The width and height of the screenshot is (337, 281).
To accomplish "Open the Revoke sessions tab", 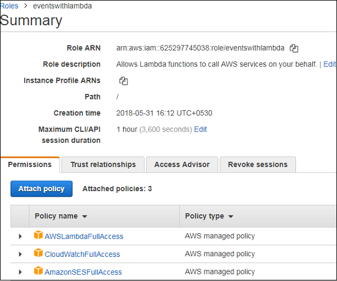I will (x=257, y=165).
